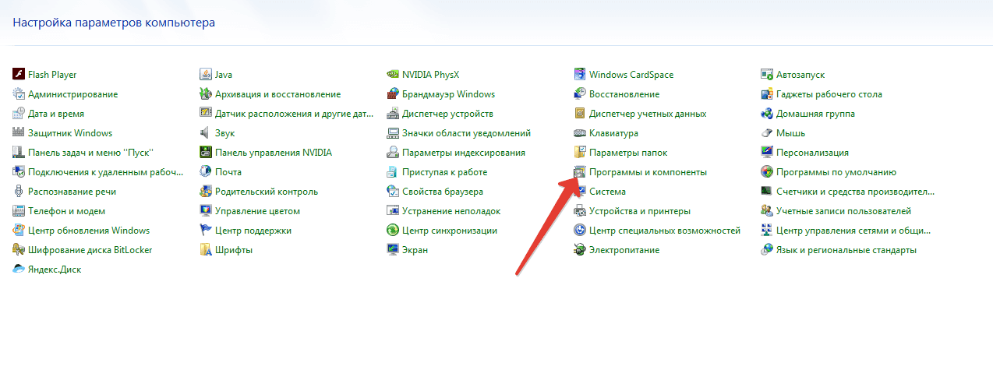Viewport: 993px width, 391px height.
Task: Open the Брандмауэр Windows firewall icon
Action: (393, 94)
